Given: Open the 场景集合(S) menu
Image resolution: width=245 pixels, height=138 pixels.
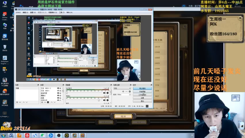Looking at the screenshot, I should tap(53, 13).
